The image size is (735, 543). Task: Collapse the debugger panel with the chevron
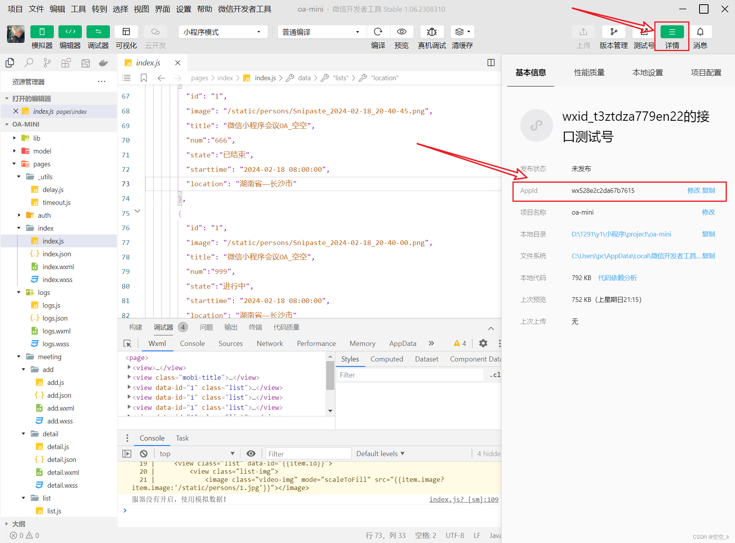point(491,328)
